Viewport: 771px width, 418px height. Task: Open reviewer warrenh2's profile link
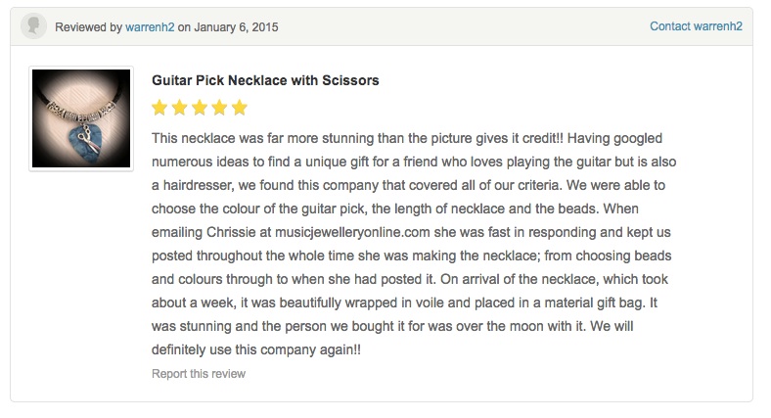pos(150,27)
